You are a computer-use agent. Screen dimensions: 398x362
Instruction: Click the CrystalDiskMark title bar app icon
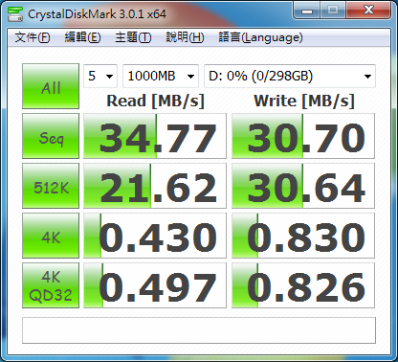click(x=15, y=13)
